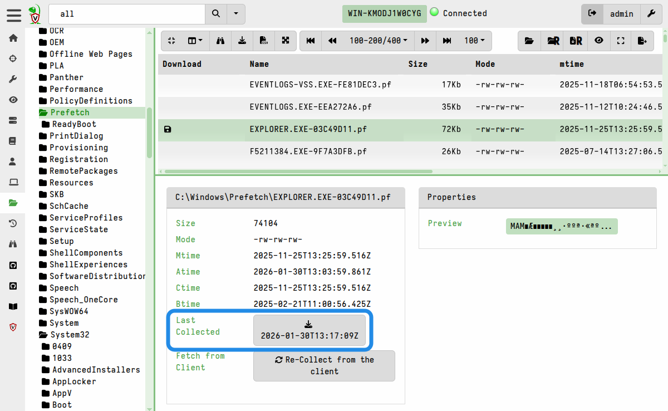
Task: Click the client search input field
Action: [127, 13]
